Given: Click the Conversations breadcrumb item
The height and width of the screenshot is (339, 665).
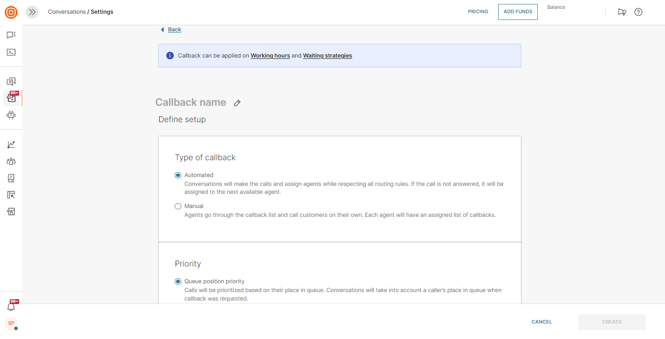Looking at the screenshot, I should click(66, 12).
